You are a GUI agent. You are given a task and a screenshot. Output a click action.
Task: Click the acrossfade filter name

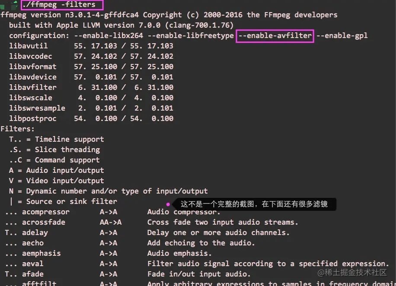(x=43, y=222)
